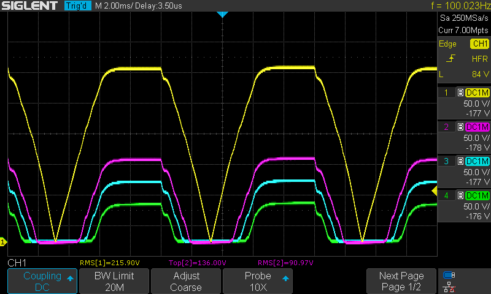Go to Next Page 1/2

[401, 281]
